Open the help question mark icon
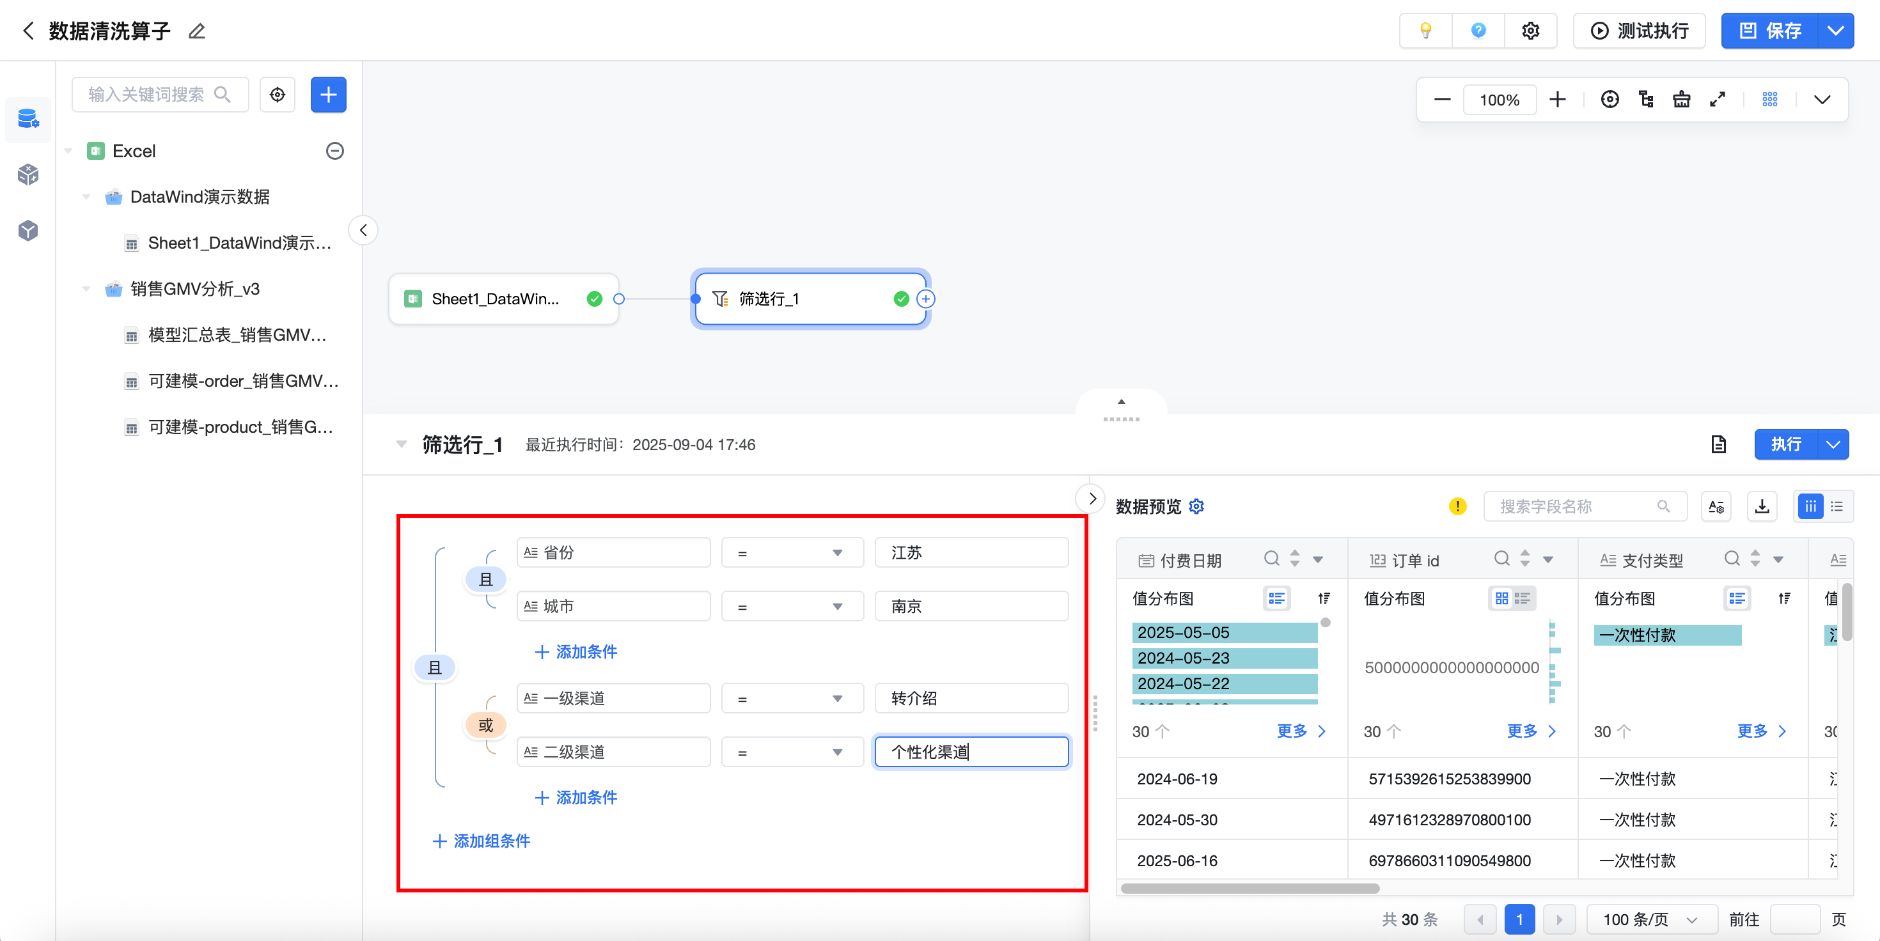 click(1478, 31)
